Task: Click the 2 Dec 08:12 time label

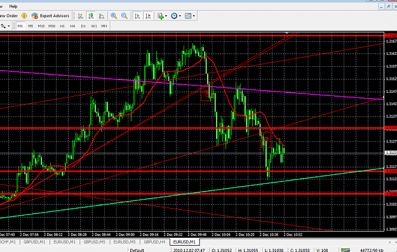Action: [53, 235]
